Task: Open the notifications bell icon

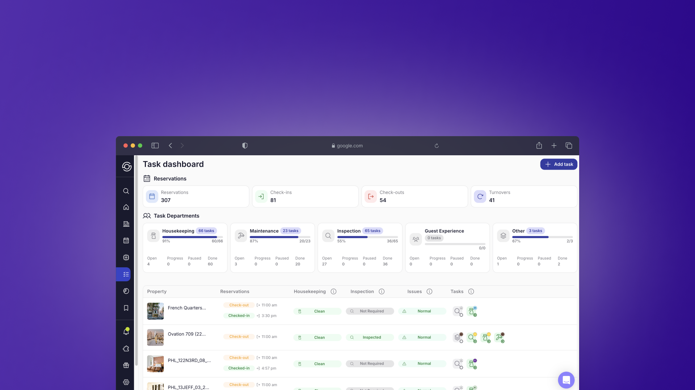Action: tap(126, 331)
